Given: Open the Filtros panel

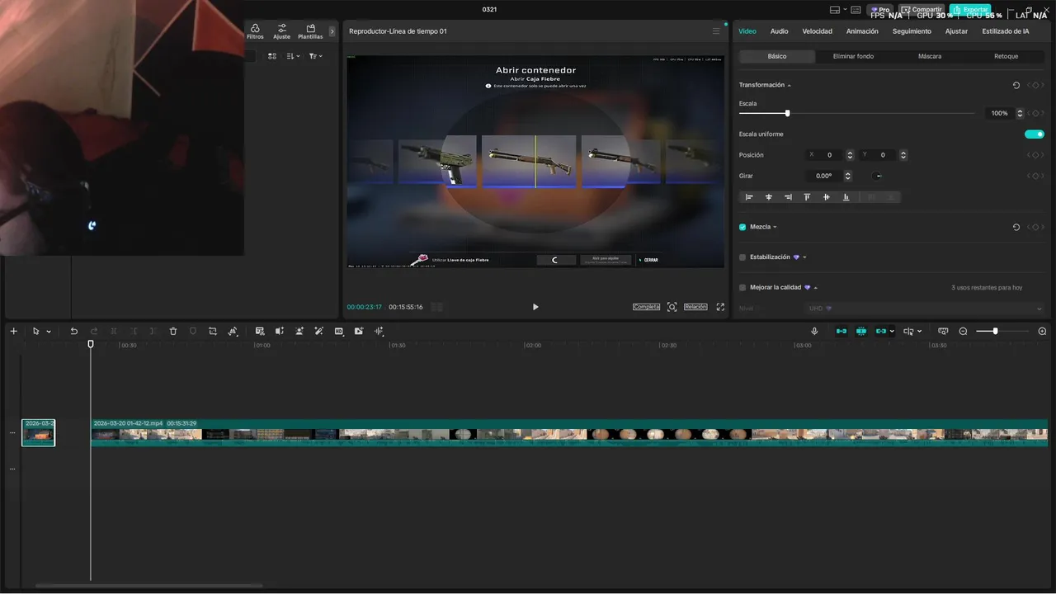Looking at the screenshot, I should tap(255, 31).
